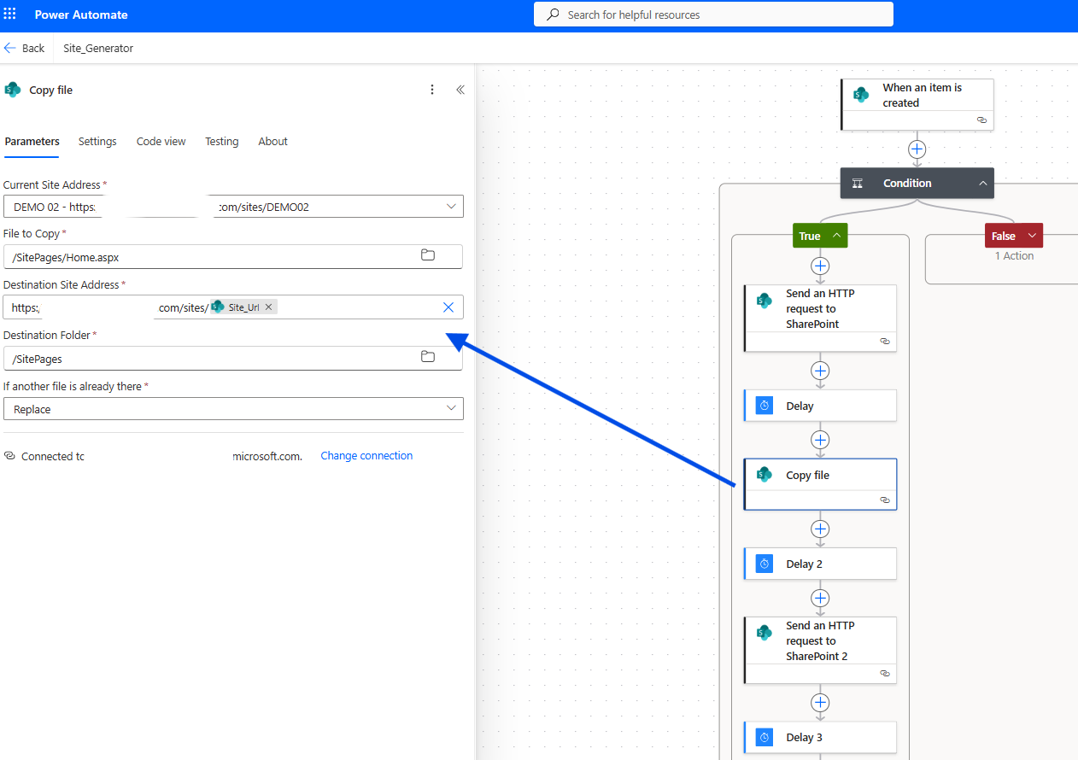Select the Delay 2 action card
Screen dimensions: 1078x760
click(x=820, y=564)
